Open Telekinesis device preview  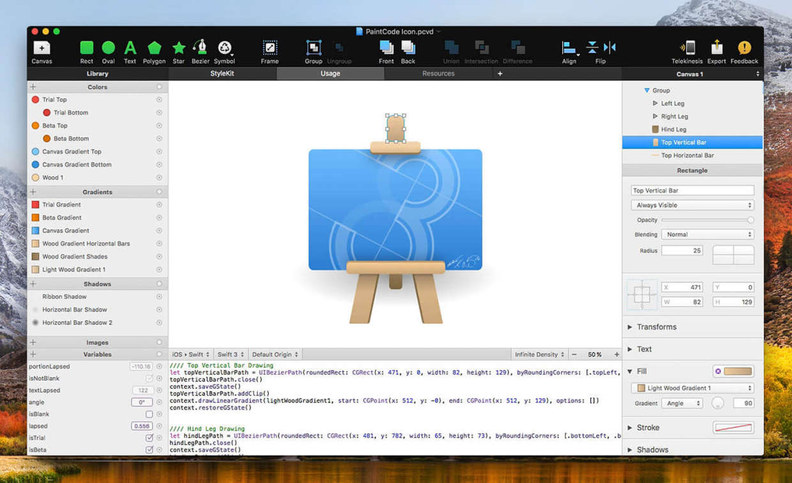(687, 52)
